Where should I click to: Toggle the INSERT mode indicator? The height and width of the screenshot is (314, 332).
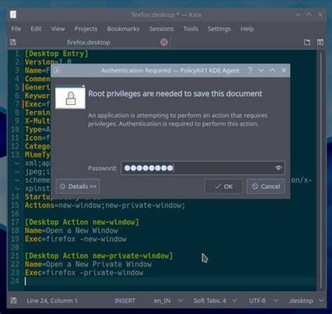125,301
